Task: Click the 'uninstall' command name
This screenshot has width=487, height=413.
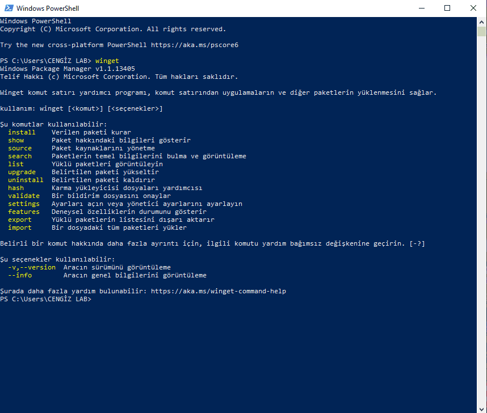Action: pos(26,180)
